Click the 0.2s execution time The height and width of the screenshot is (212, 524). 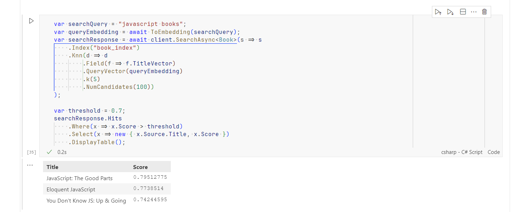62,152
